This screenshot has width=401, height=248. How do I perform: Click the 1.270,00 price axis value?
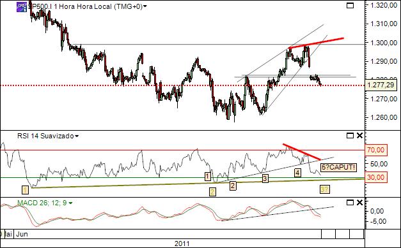(383, 99)
